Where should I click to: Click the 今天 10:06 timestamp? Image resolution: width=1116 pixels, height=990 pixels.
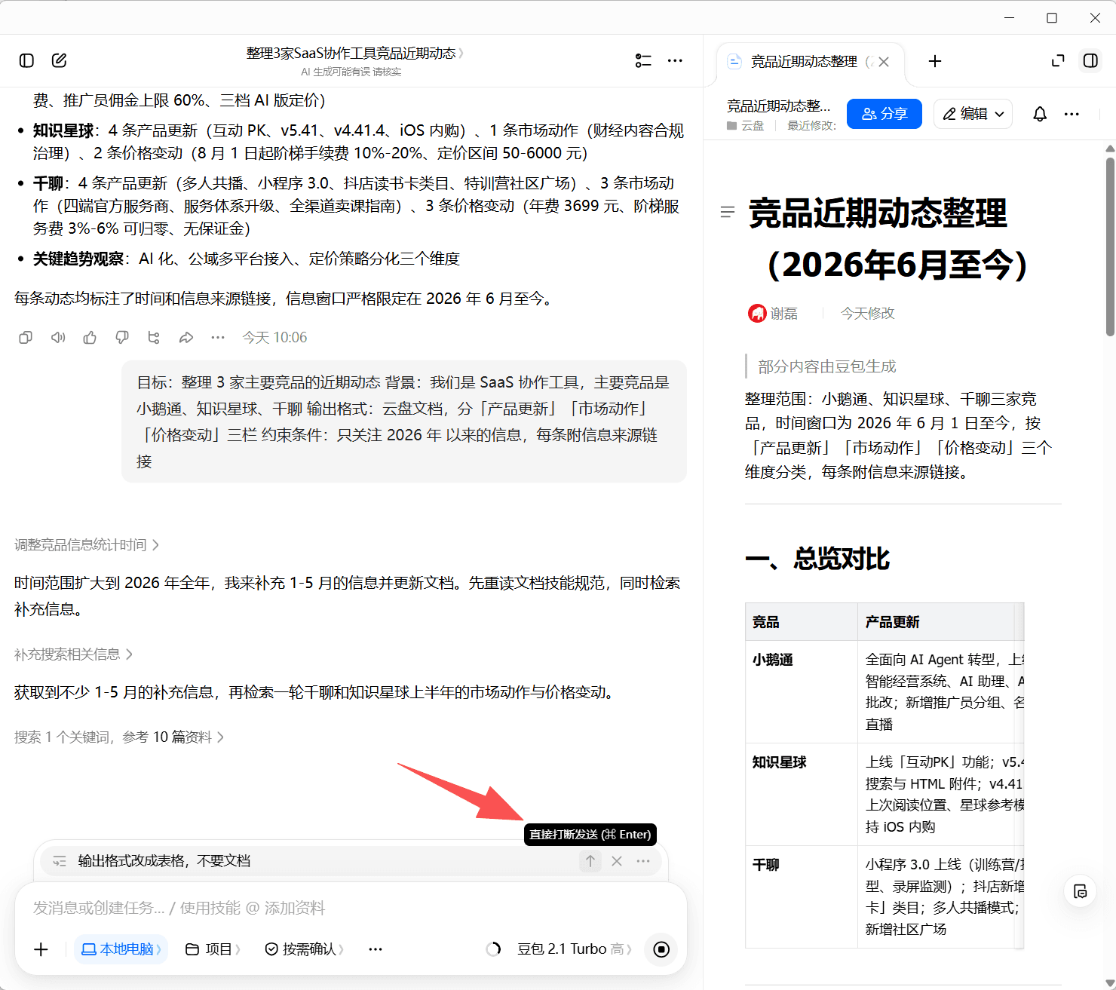click(274, 338)
